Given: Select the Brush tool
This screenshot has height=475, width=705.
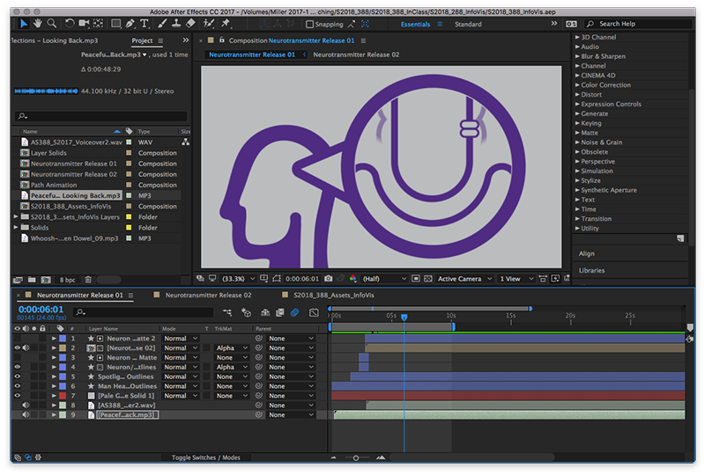Looking at the screenshot, I should (x=162, y=24).
